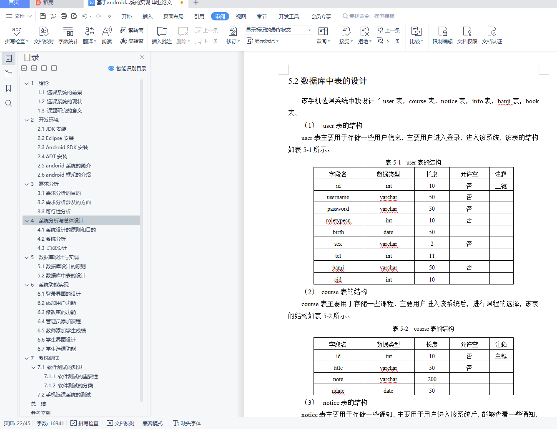
Task: Undo the last action
Action: [x=85, y=16]
